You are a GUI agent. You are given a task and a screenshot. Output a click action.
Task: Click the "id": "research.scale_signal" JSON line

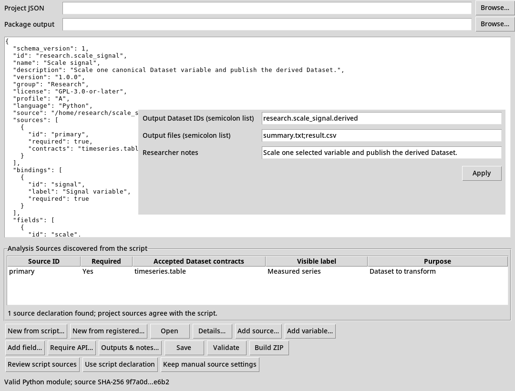click(x=70, y=56)
